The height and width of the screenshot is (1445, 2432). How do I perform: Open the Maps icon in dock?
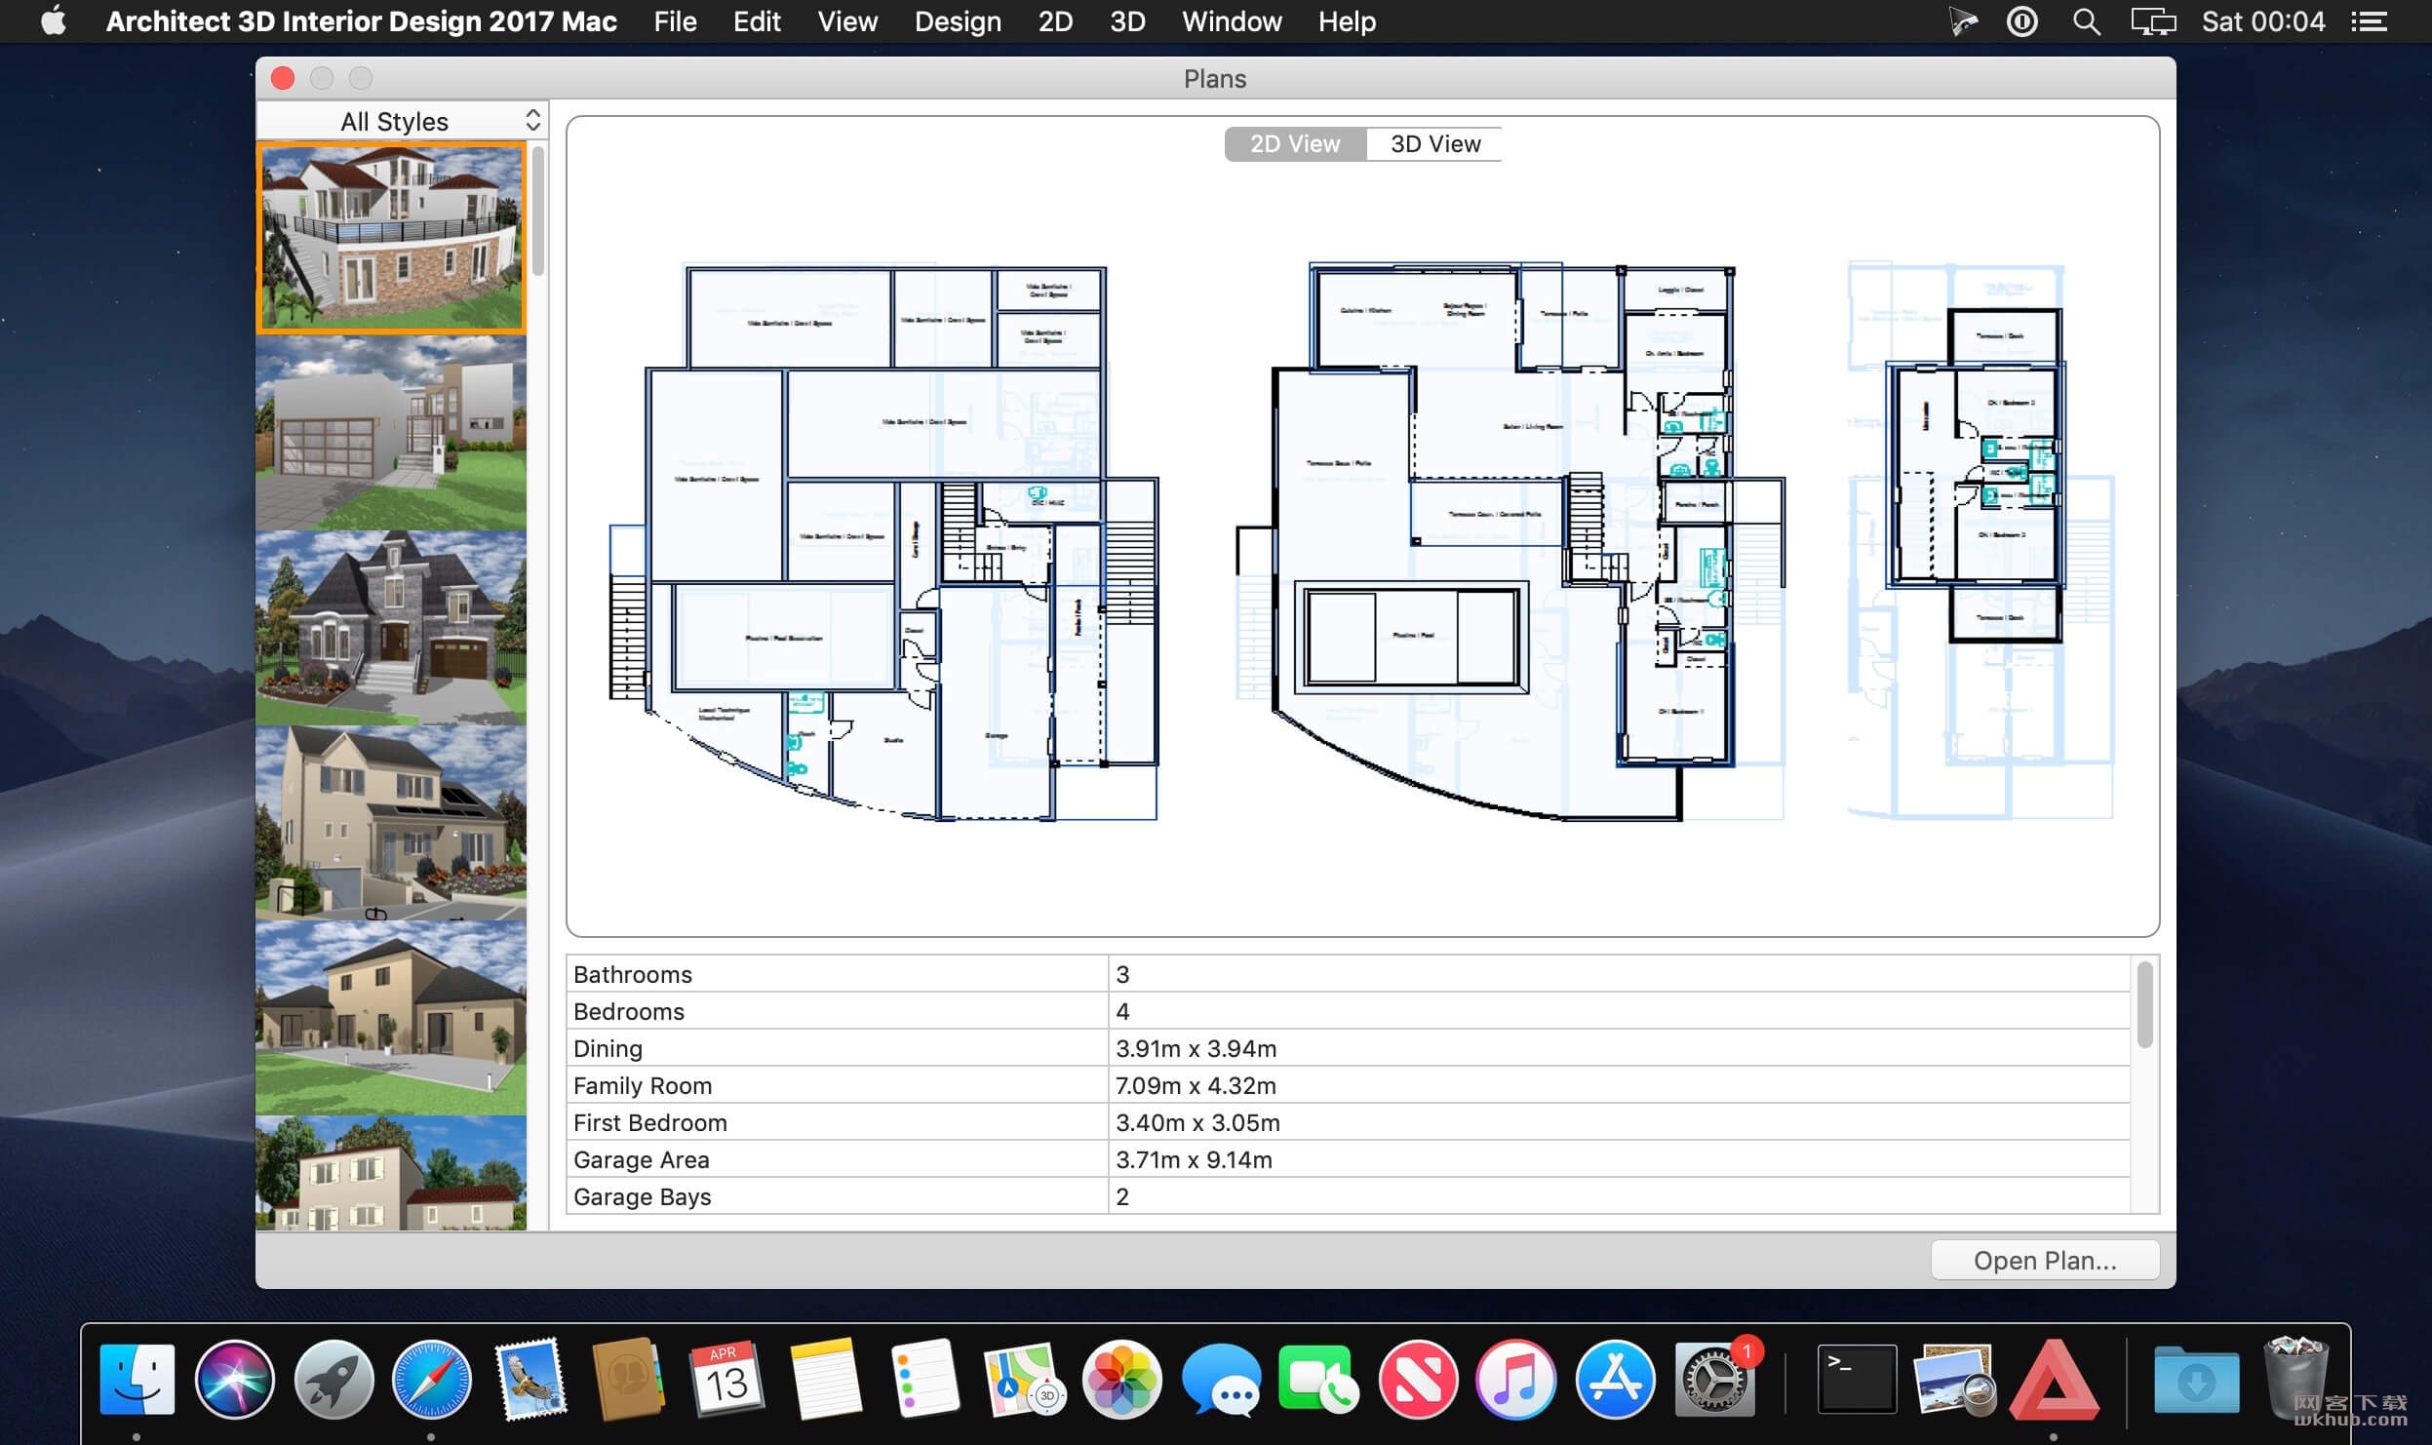coord(1024,1379)
